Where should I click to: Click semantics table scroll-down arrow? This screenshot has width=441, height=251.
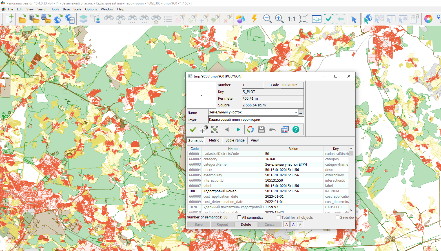tap(351, 210)
